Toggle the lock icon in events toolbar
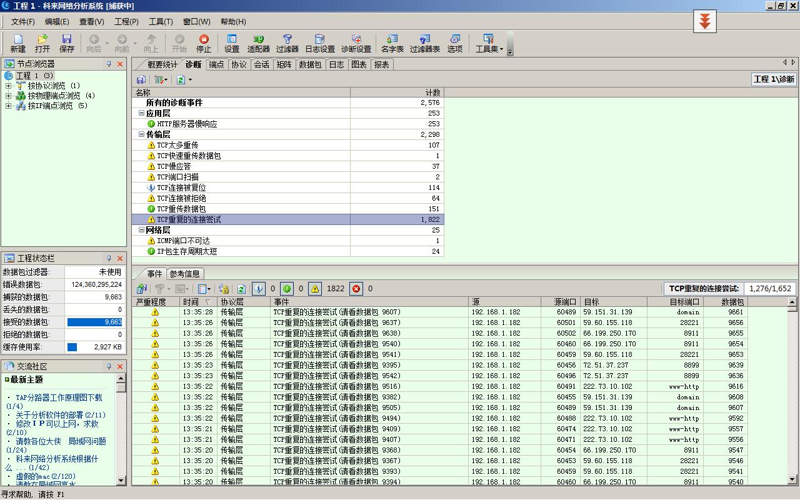The height and width of the screenshot is (500, 800). click(225, 288)
